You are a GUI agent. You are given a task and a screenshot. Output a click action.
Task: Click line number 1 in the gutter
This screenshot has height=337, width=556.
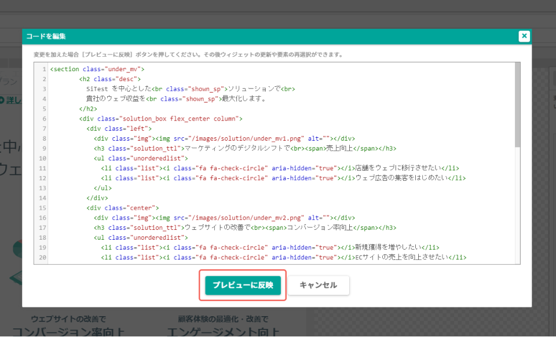tap(45, 69)
